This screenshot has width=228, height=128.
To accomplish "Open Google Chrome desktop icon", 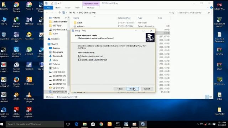I will click(16, 7).
